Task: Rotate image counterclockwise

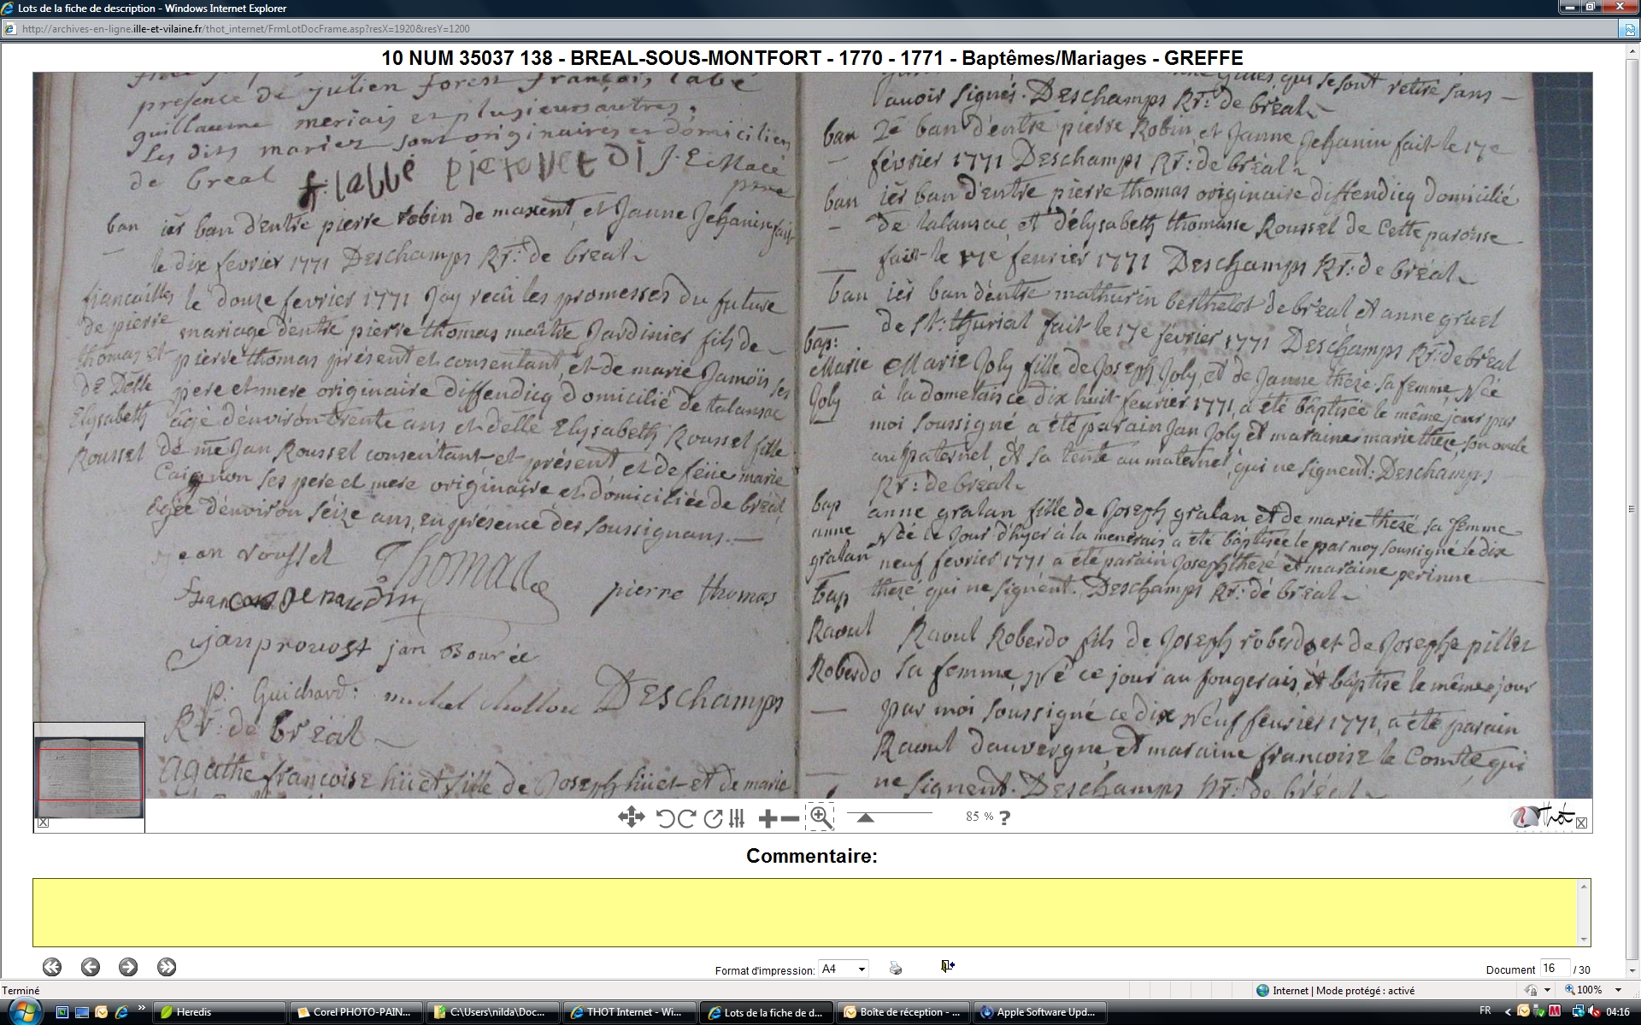Action: (x=665, y=818)
